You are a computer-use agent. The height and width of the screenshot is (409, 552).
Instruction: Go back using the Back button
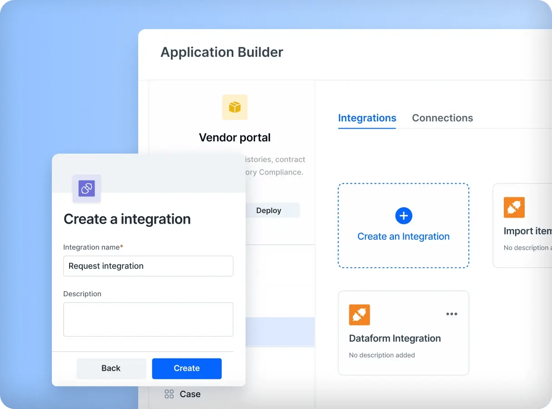tap(111, 368)
